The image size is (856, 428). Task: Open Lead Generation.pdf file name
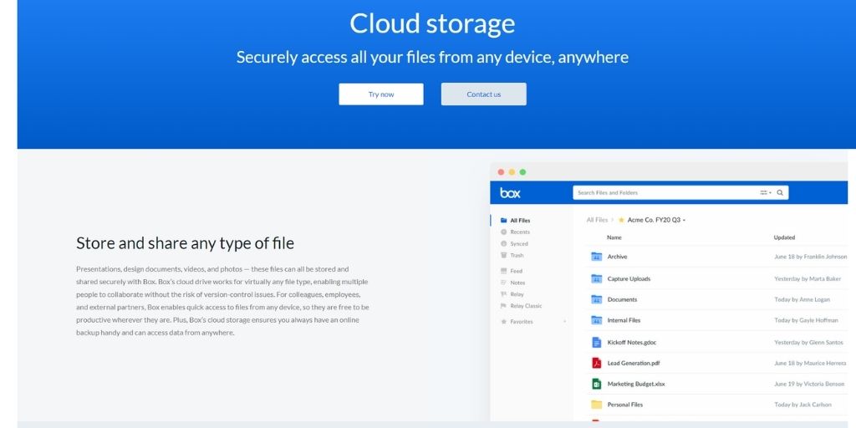tap(634, 363)
